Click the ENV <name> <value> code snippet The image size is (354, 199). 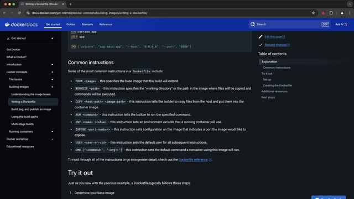pyautogui.click(x=91, y=122)
